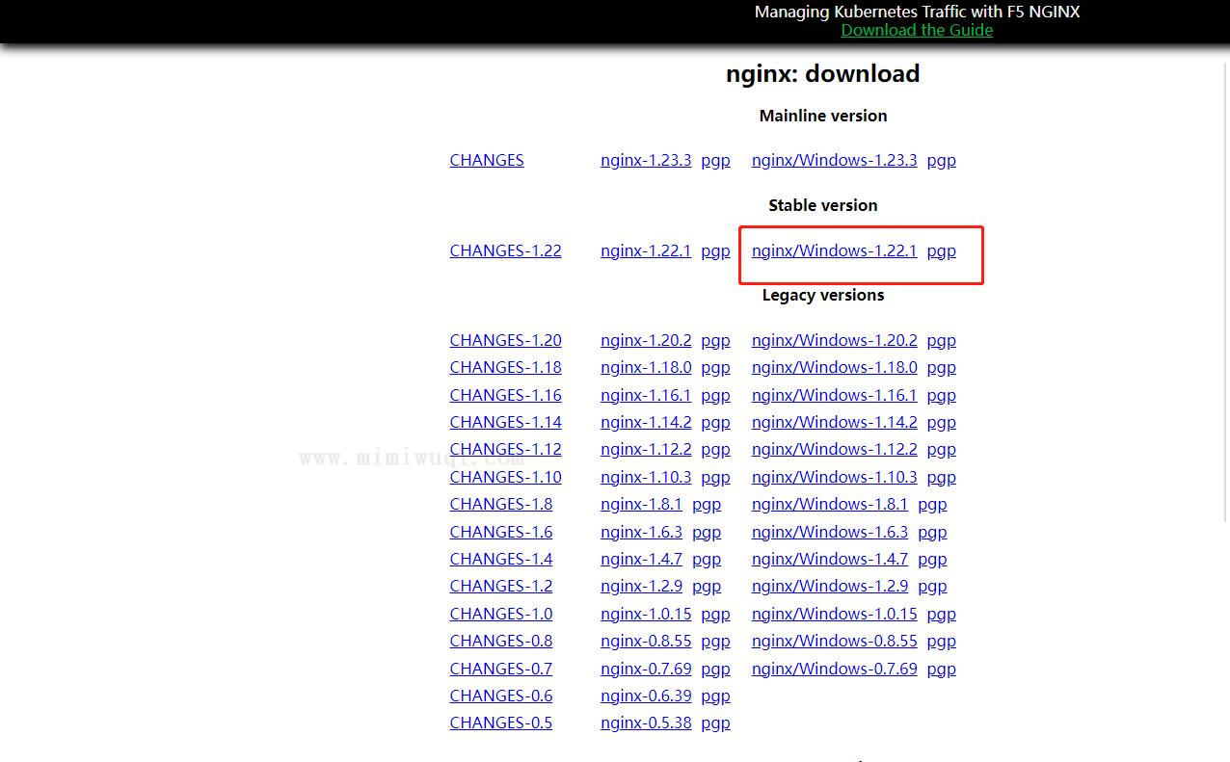
Task: Download nginx/Windows-1.18.0
Action: click(835, 367)
